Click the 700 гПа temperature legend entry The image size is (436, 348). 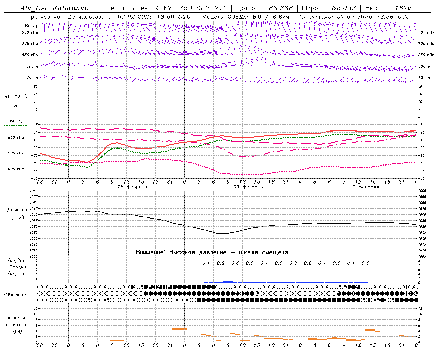click(x=16, y=153)
